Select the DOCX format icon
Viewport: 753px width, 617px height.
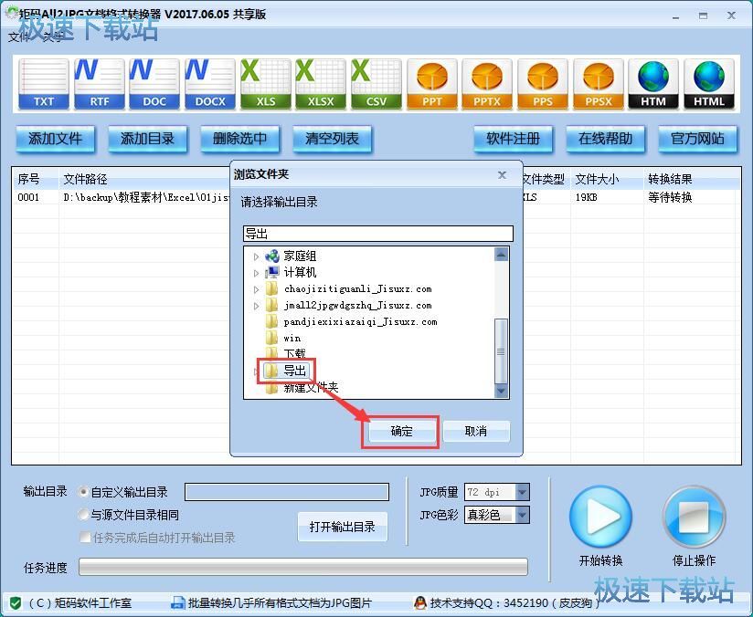[209, 84]
